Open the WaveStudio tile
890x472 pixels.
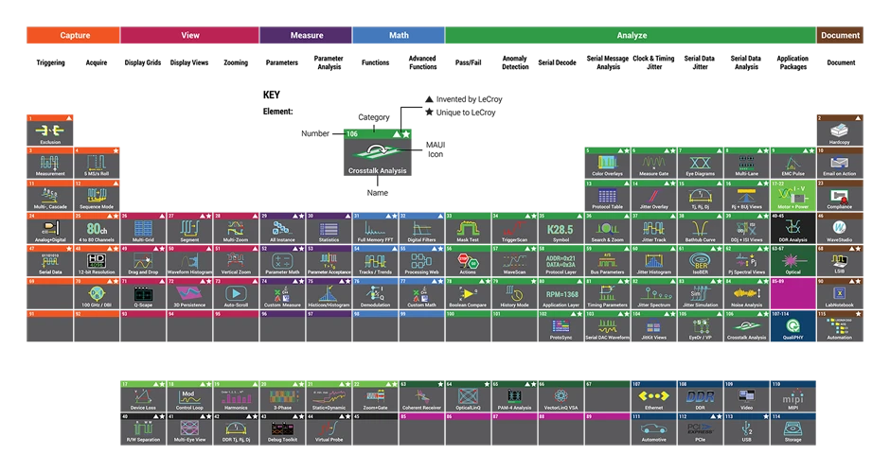839,229
